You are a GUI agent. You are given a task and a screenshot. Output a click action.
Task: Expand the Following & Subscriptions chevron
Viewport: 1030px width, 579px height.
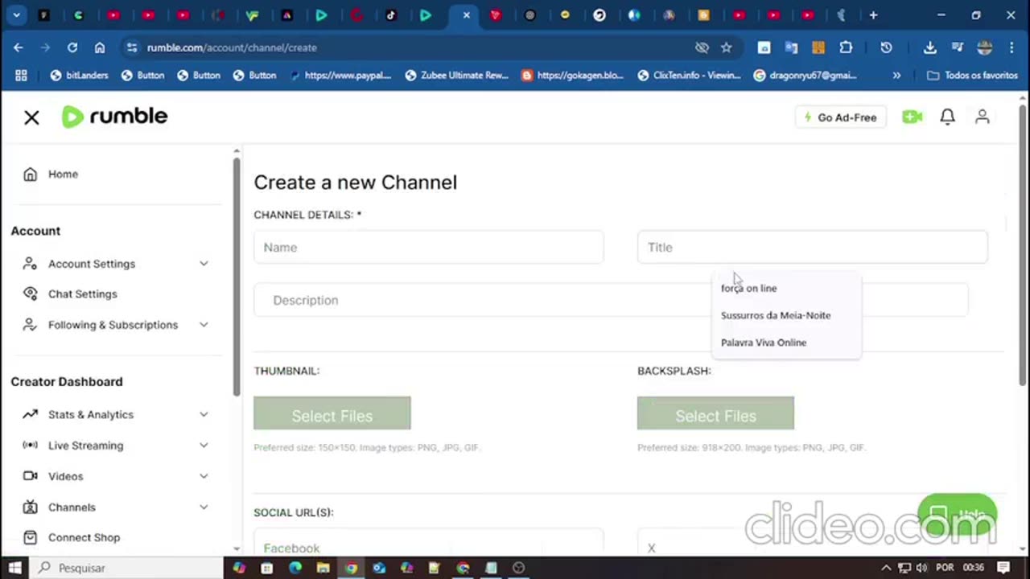pos(204,325)
